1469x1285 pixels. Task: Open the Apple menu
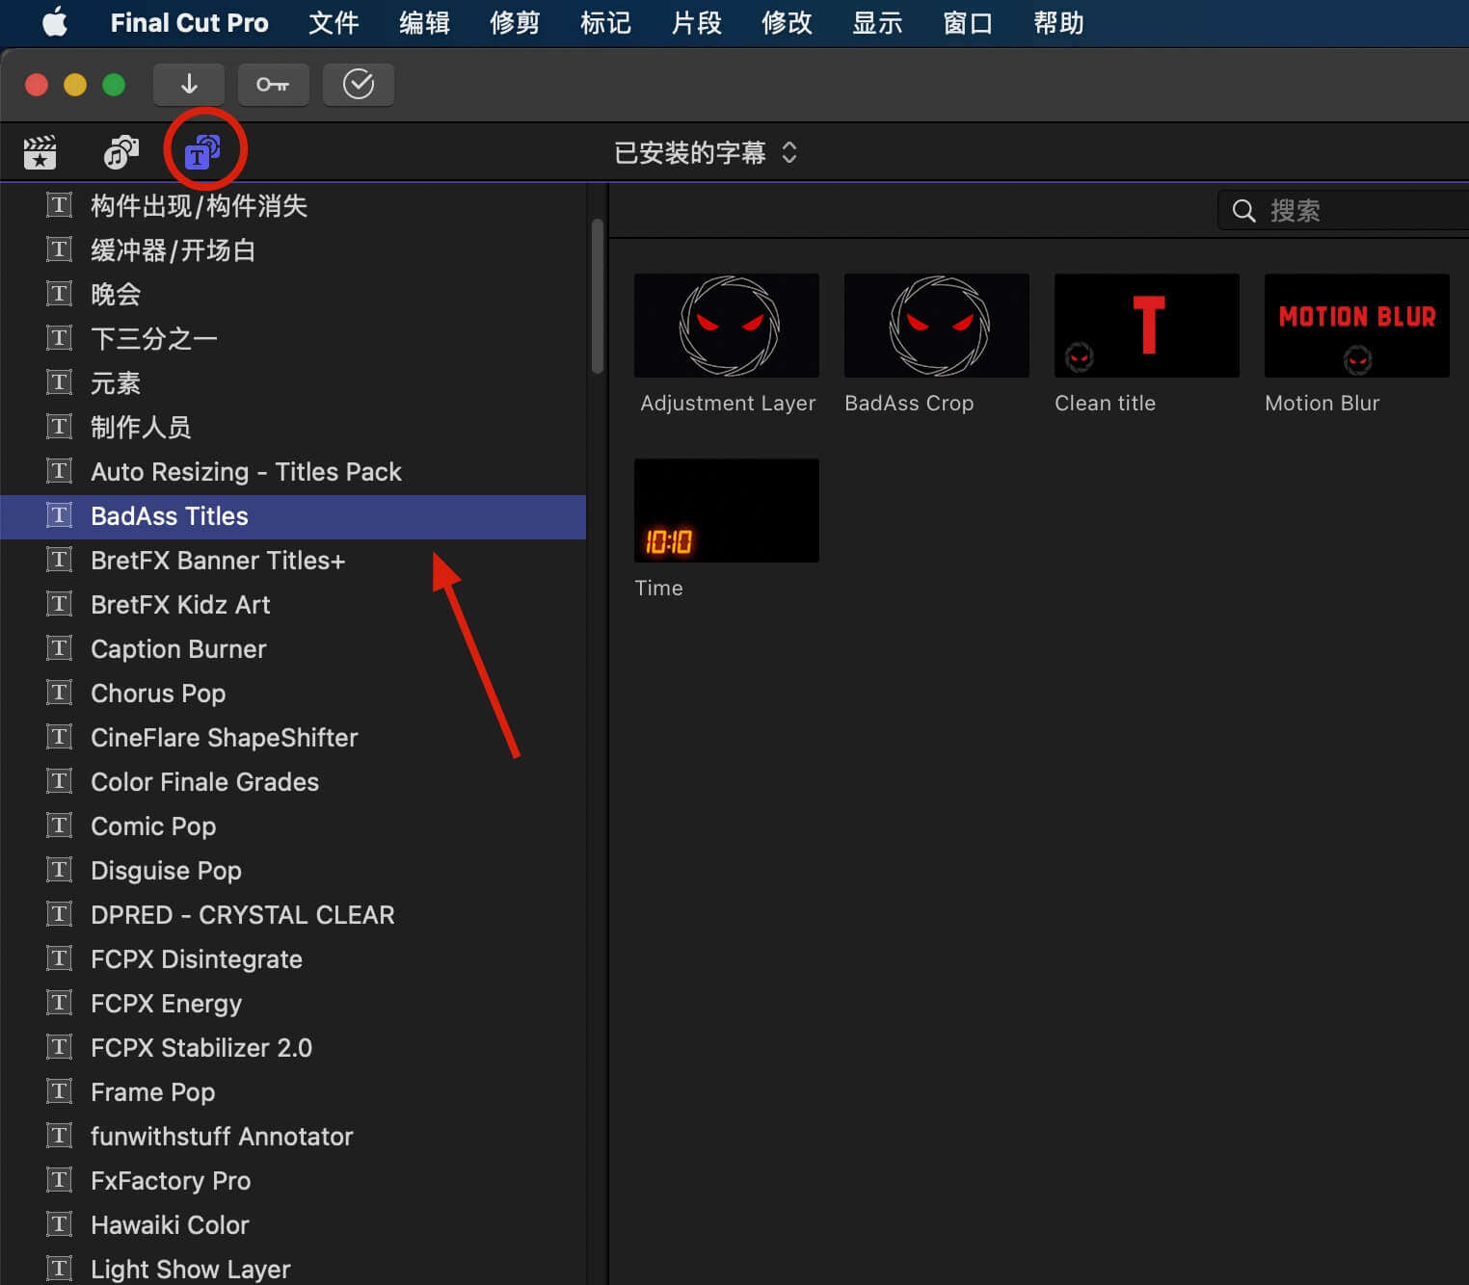point(55,22)
